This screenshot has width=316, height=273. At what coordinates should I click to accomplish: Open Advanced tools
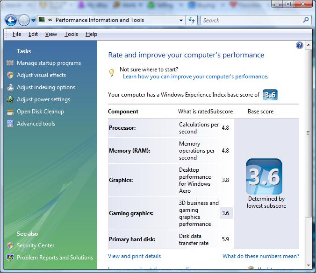tap(36, 124)
